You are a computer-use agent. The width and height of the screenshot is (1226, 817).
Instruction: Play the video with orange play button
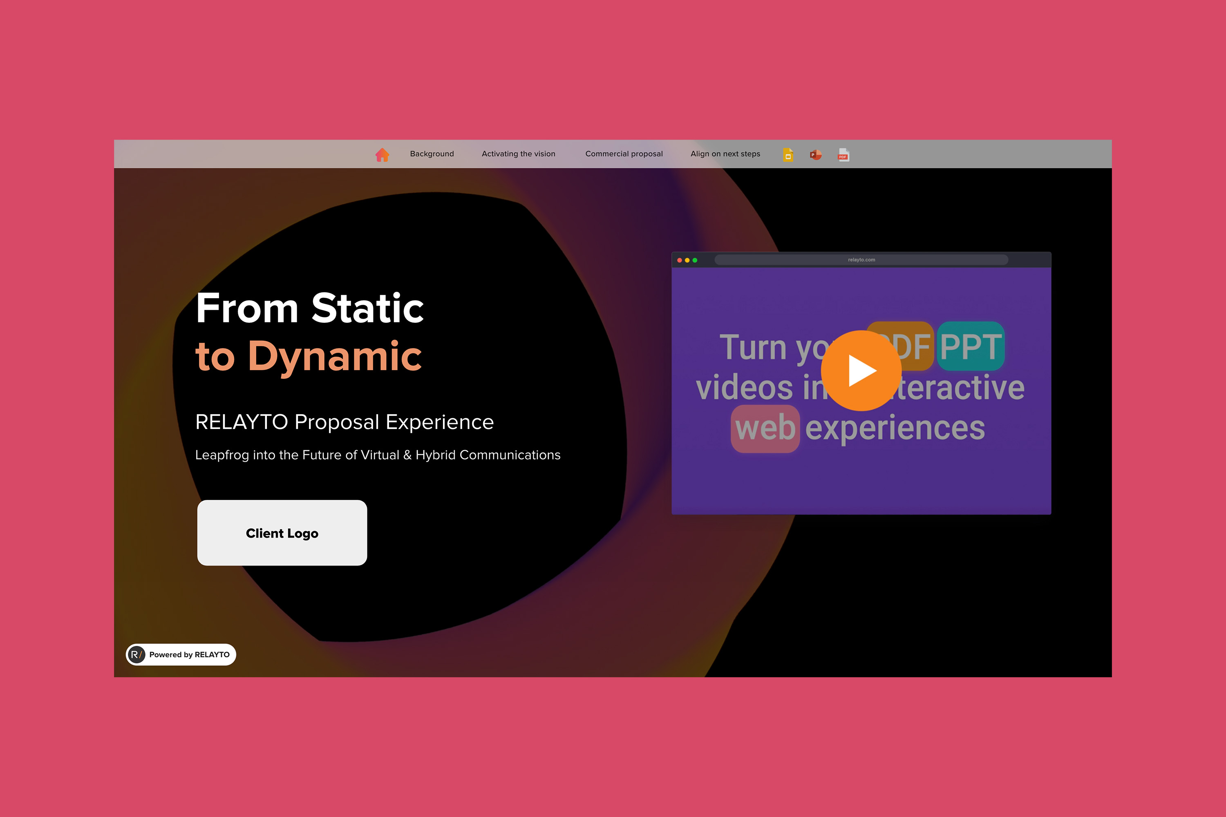tap(861, 371)
